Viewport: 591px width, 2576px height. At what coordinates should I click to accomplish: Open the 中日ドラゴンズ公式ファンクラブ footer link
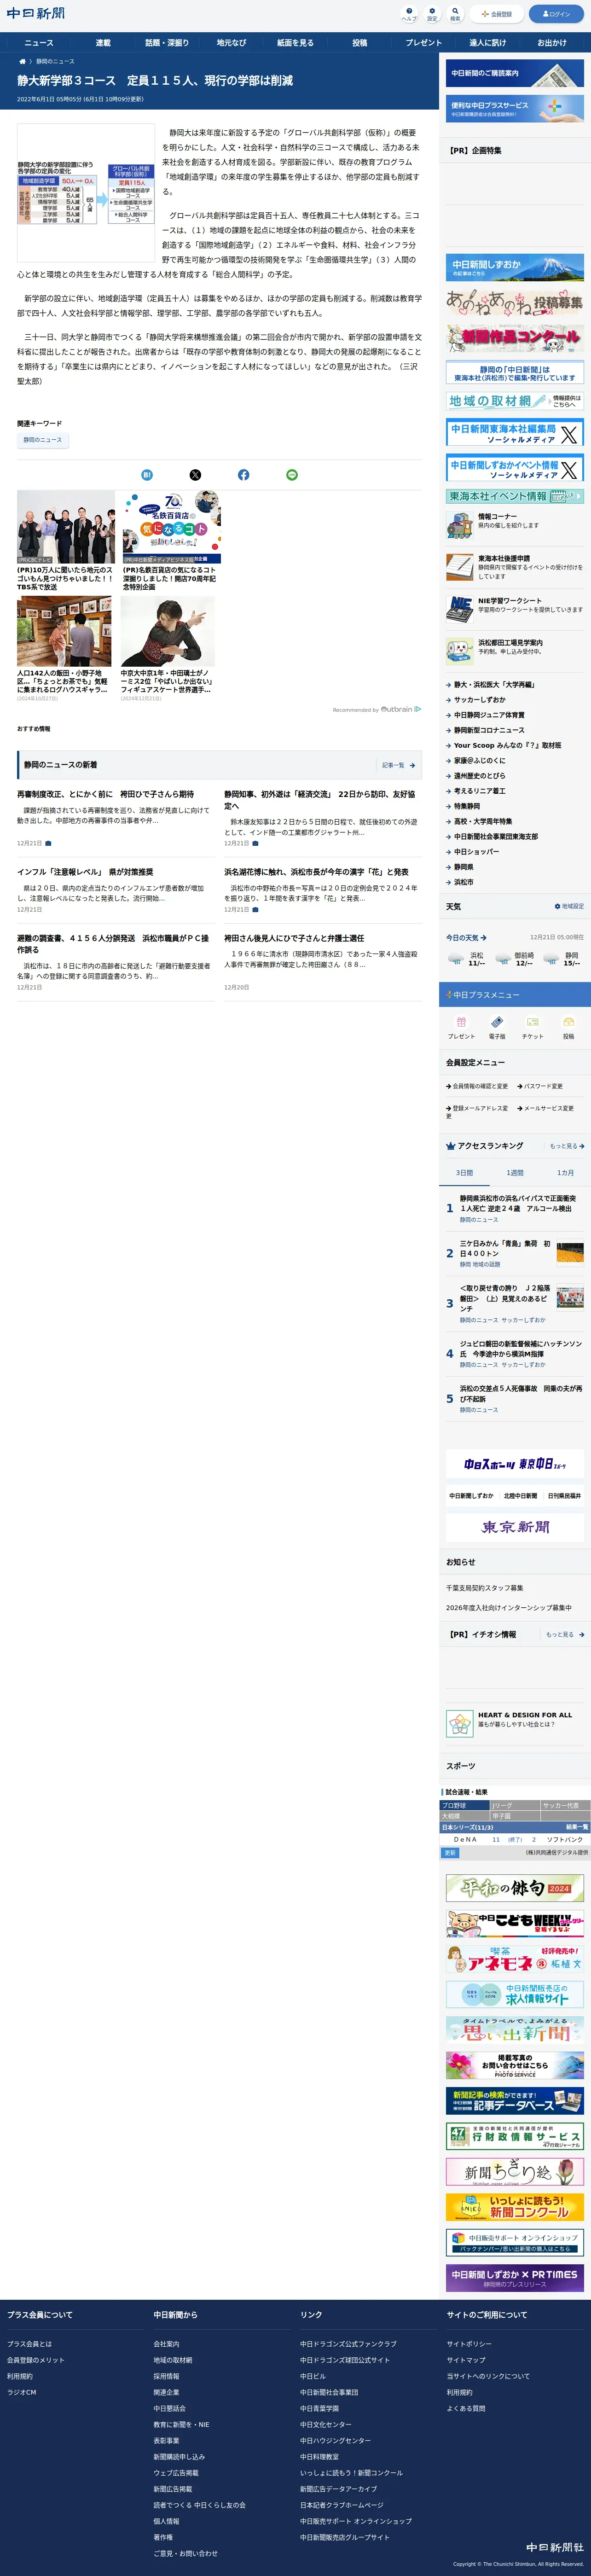tap(348, 2344)
